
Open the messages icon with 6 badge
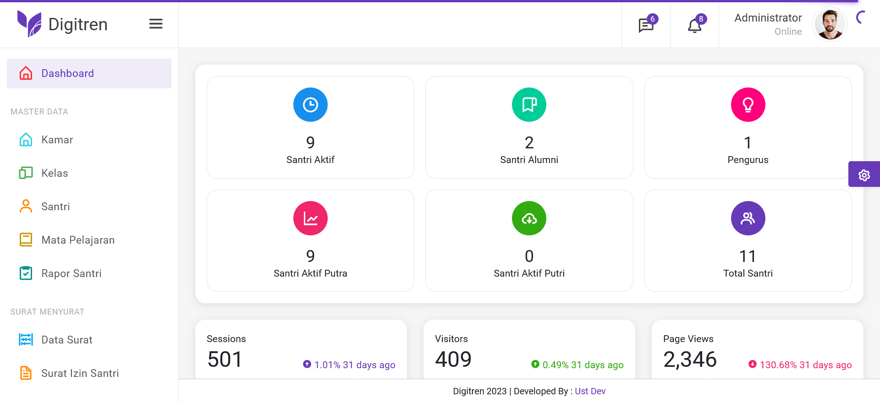pos(646,25)
